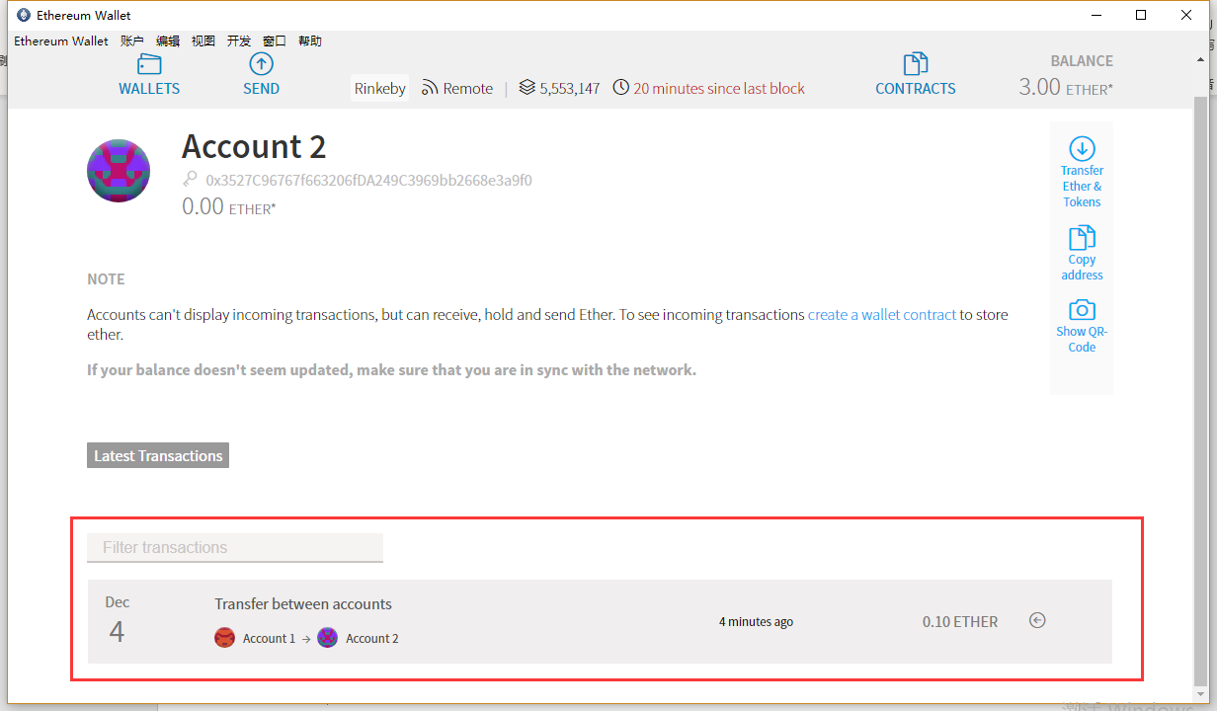This screenshot has width=1217, height=711.
Task: Open the 视图 menu
Action: pos(203,41)
